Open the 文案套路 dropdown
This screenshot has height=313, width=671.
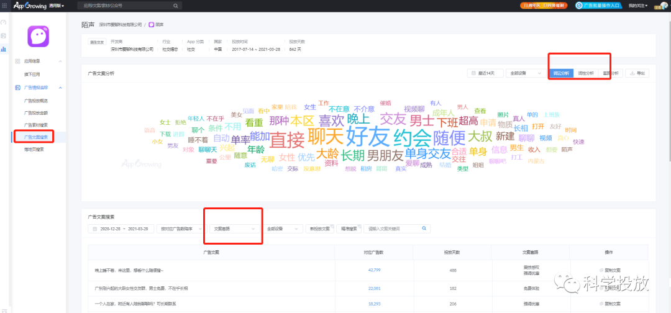pyautogui.click(x=235, y=229)
